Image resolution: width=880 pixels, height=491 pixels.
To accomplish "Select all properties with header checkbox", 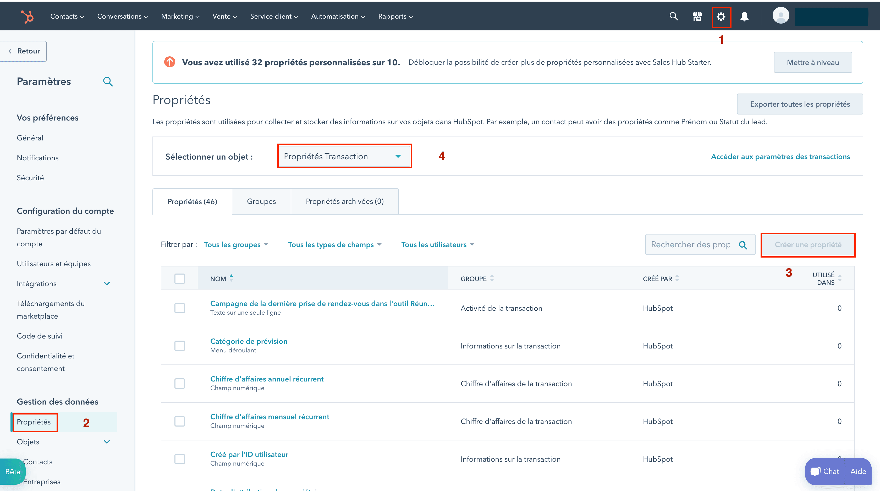I will point(180,279).
